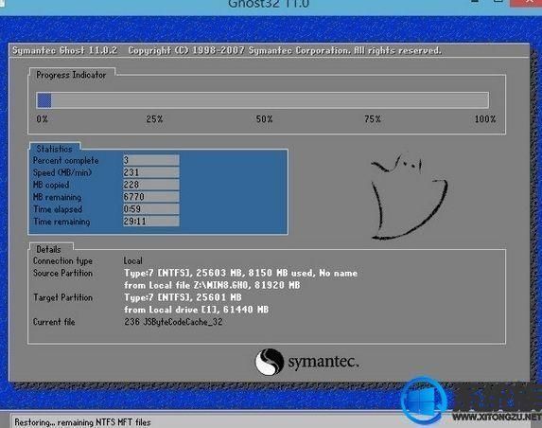Click the Target Partition label
Image resolution: width=542 pixels, height=428 pixels.
coord(62,297)
